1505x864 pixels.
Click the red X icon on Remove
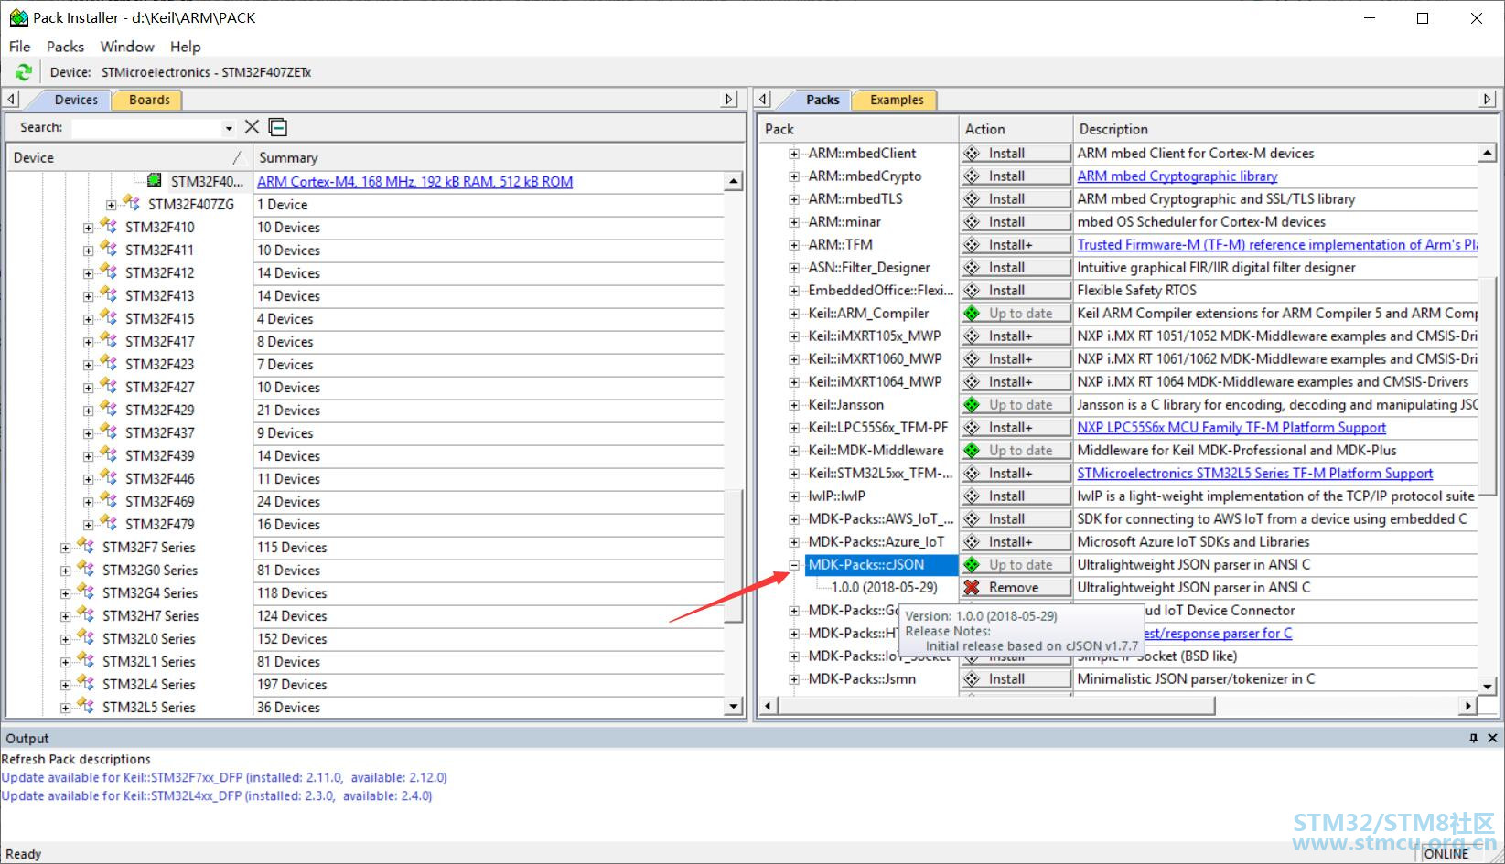(x=972, y=587)
